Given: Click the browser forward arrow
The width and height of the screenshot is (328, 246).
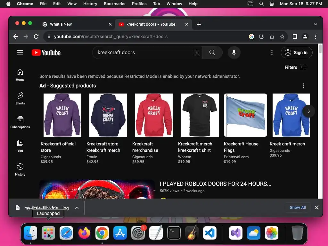Looking at the screenshot, I should click(26, 37).
